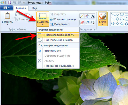Toggle Прозрачное выделение option
This screenshot has height=105, width=128.
(x=58, y=66)
